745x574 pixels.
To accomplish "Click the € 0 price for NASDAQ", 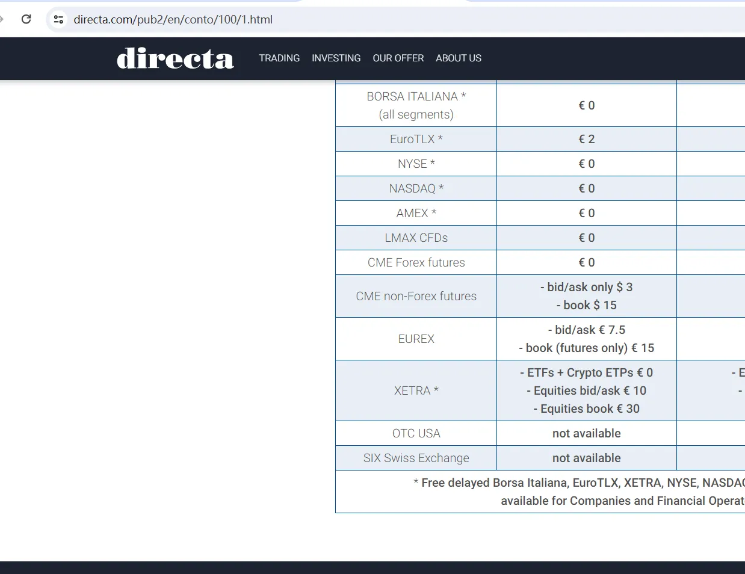I will (587, 188).
